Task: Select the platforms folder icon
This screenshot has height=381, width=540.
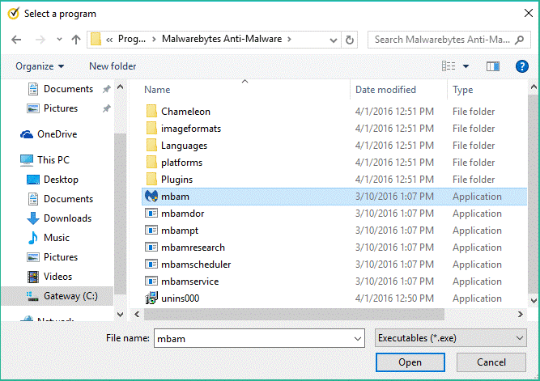Action: point(151,162)
